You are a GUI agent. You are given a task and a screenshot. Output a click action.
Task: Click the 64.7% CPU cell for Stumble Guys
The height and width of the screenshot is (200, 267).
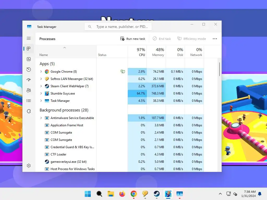point(137,93)
